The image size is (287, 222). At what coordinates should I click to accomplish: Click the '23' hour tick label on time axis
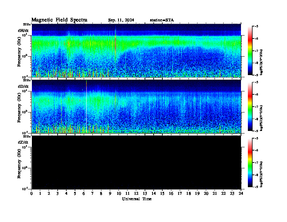(232, 194)
